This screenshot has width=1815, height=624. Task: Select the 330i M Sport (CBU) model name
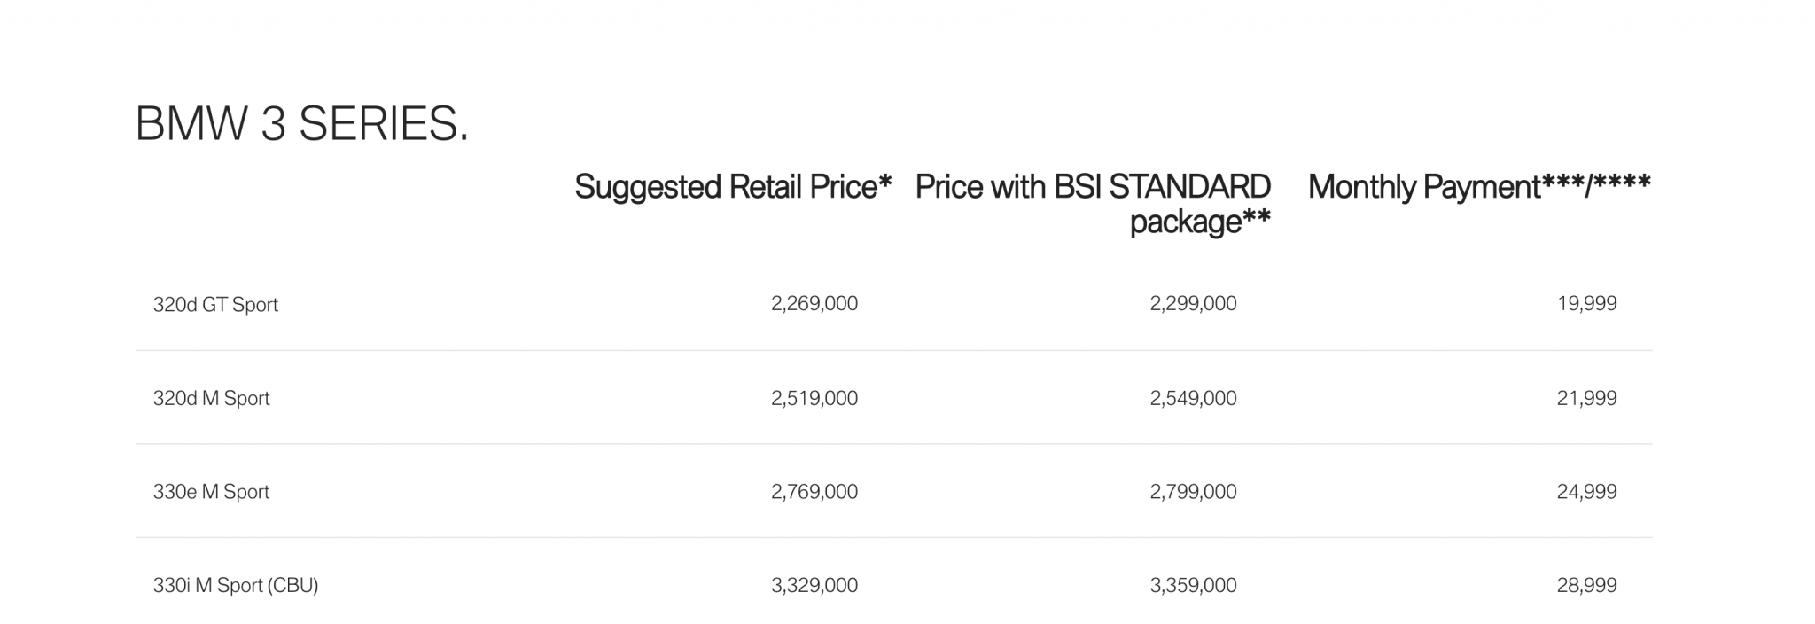coord(235,586)
